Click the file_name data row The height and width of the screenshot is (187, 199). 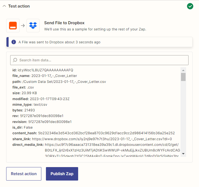pyautogui.click(x=45, y=76)
